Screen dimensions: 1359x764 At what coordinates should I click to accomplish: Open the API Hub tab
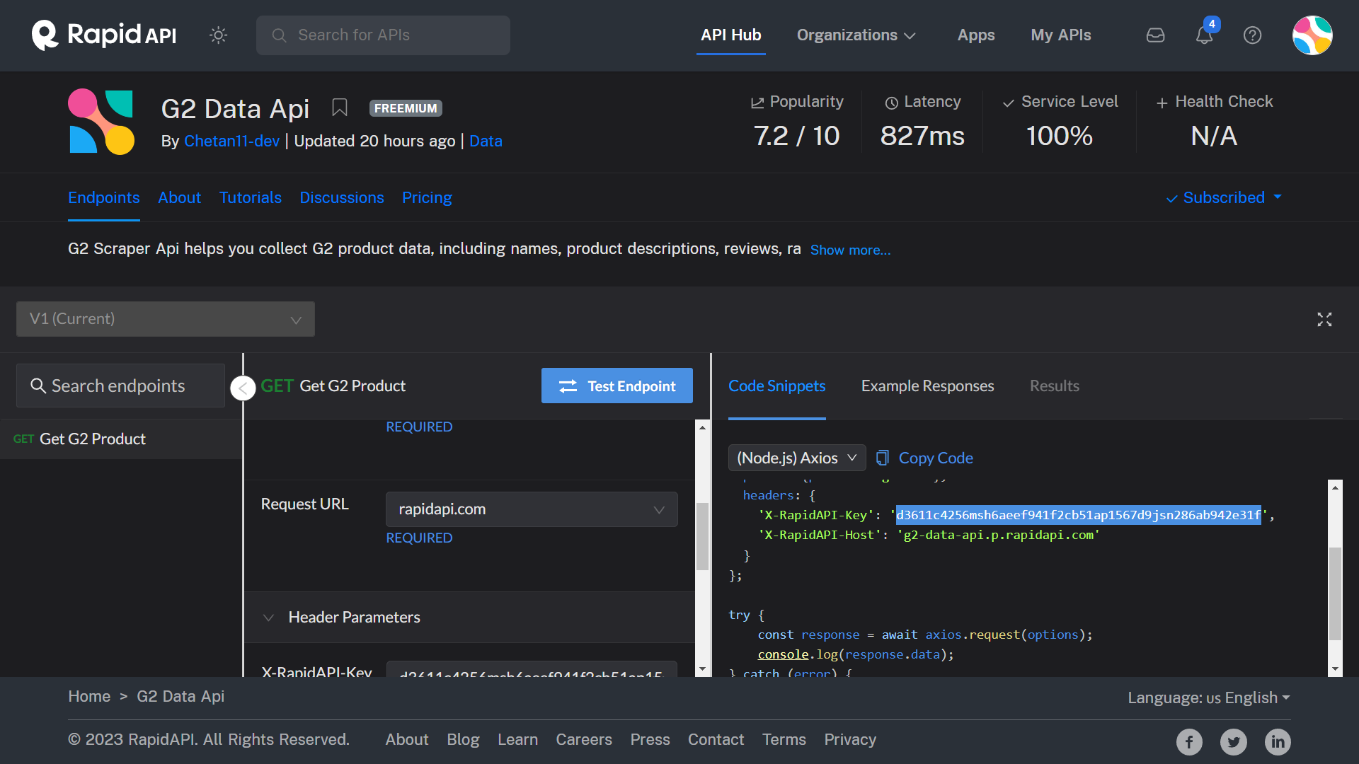click(x=730, y=35)
